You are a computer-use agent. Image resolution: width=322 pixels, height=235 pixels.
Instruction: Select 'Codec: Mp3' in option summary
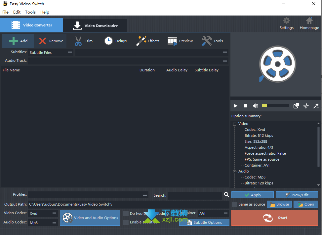coord(255,177)
